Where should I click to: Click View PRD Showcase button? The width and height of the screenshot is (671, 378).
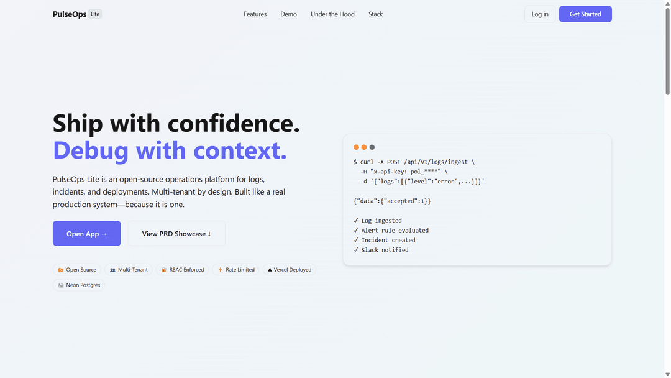[176, 233]
